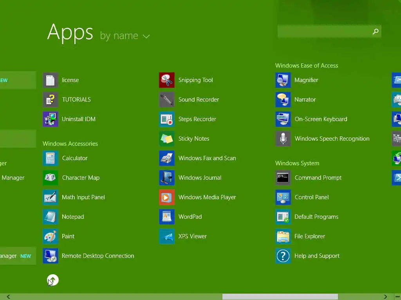Open the Magnifier icon

point(283,80)
